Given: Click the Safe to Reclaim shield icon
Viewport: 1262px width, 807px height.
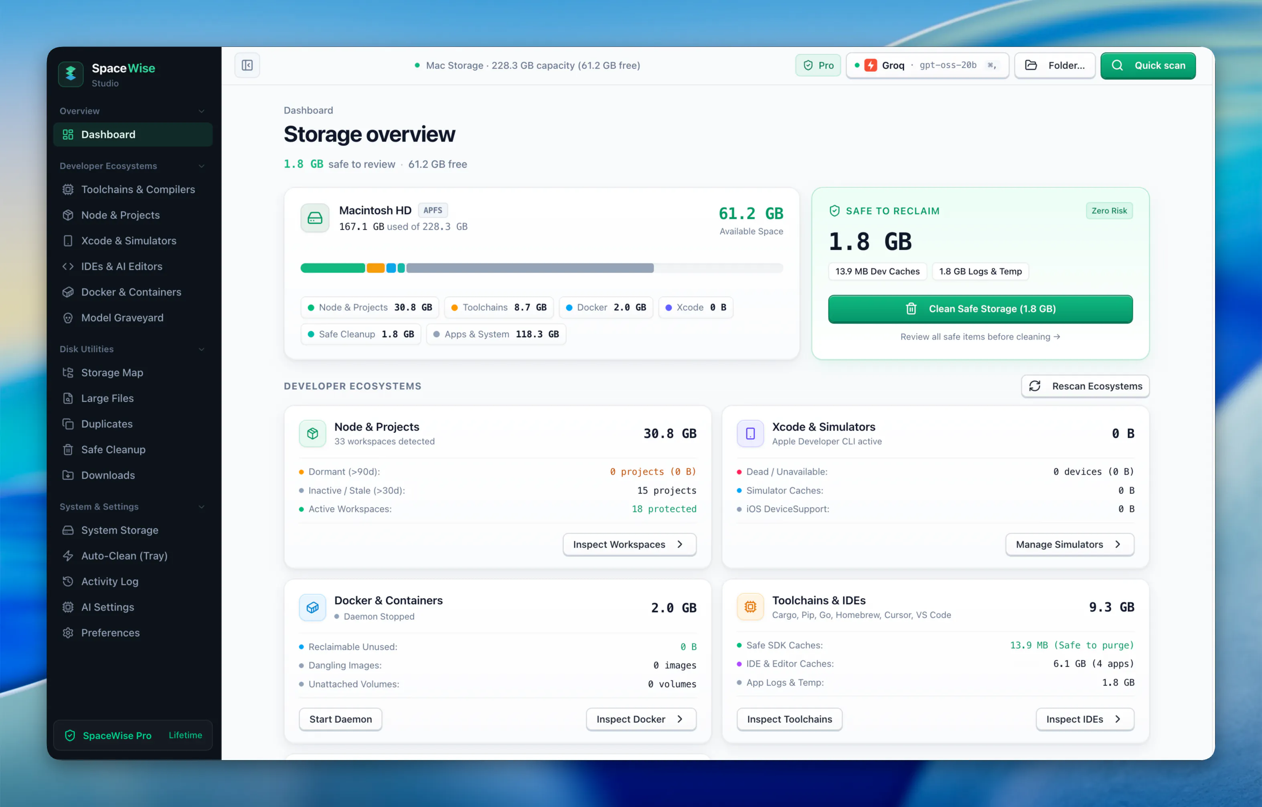Looking at the screenshot, I should [x=835, y=210].
